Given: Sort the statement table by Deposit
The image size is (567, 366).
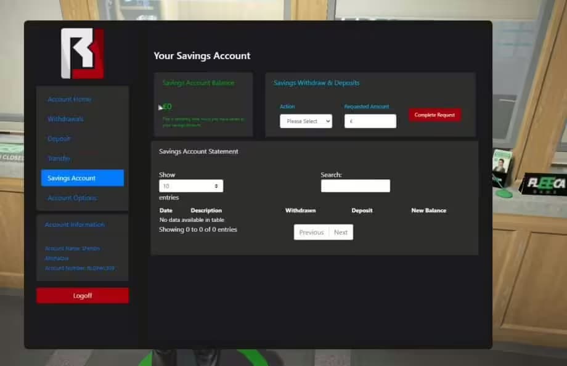Looking at the screenshot, I should tap(362, 210).
